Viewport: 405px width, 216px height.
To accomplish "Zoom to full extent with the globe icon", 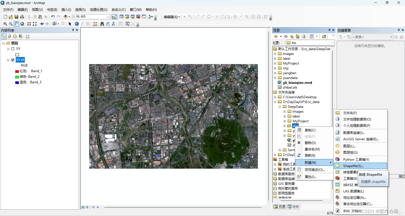I will [22, 24].
